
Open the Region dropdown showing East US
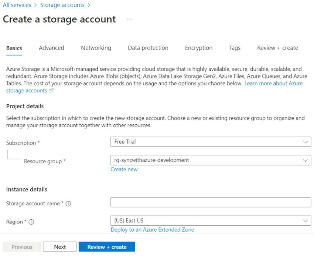coord(211,220)
